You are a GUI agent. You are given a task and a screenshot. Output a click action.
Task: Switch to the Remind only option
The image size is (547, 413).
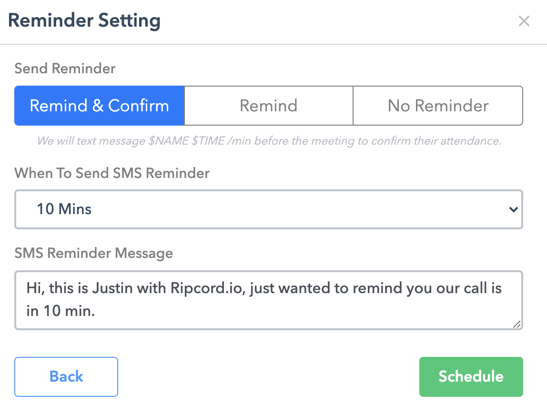(268, 106)
